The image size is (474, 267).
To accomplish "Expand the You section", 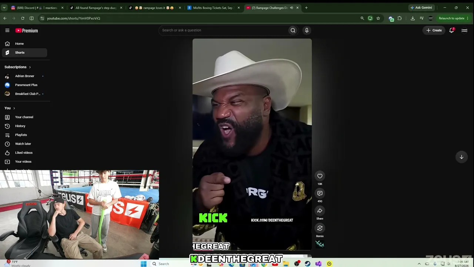I will click(10, 108).
